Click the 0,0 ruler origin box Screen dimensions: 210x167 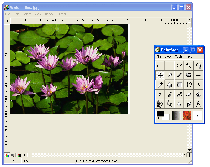tap(7, 21)
